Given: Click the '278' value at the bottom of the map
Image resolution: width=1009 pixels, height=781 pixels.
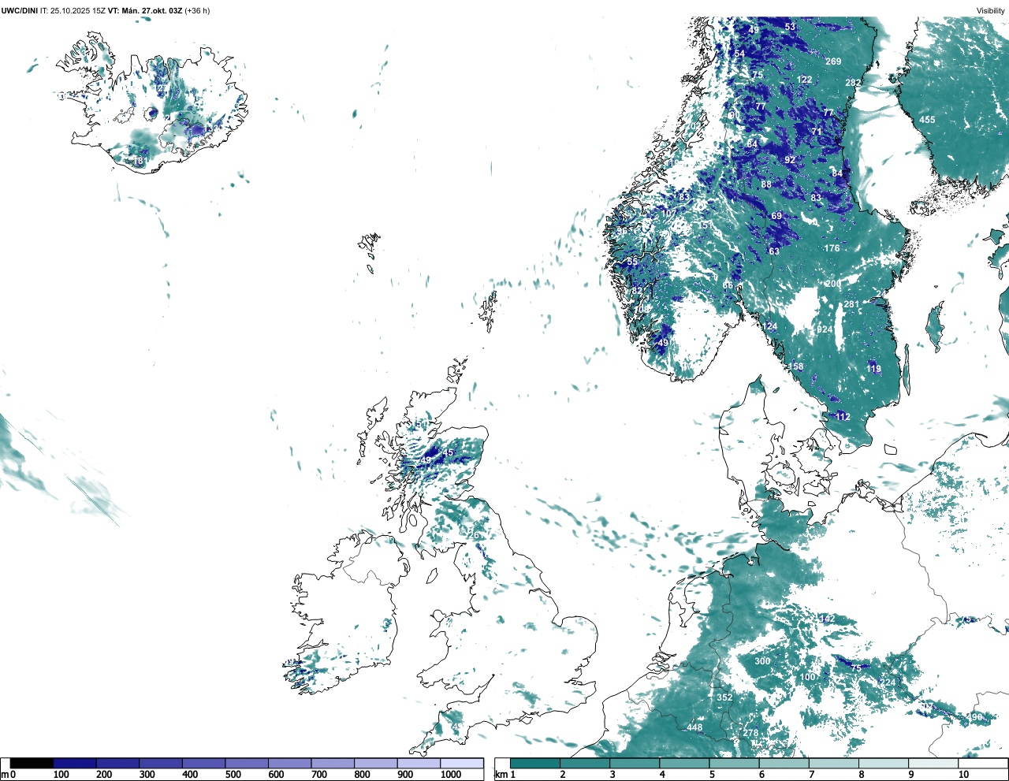Looking at the screenshot, I should point(750,733).
